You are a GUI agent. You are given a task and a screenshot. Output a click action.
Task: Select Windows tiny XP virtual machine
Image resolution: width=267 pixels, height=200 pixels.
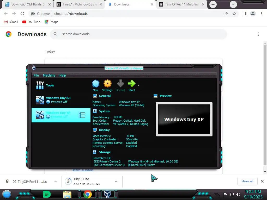click(61, 115)
